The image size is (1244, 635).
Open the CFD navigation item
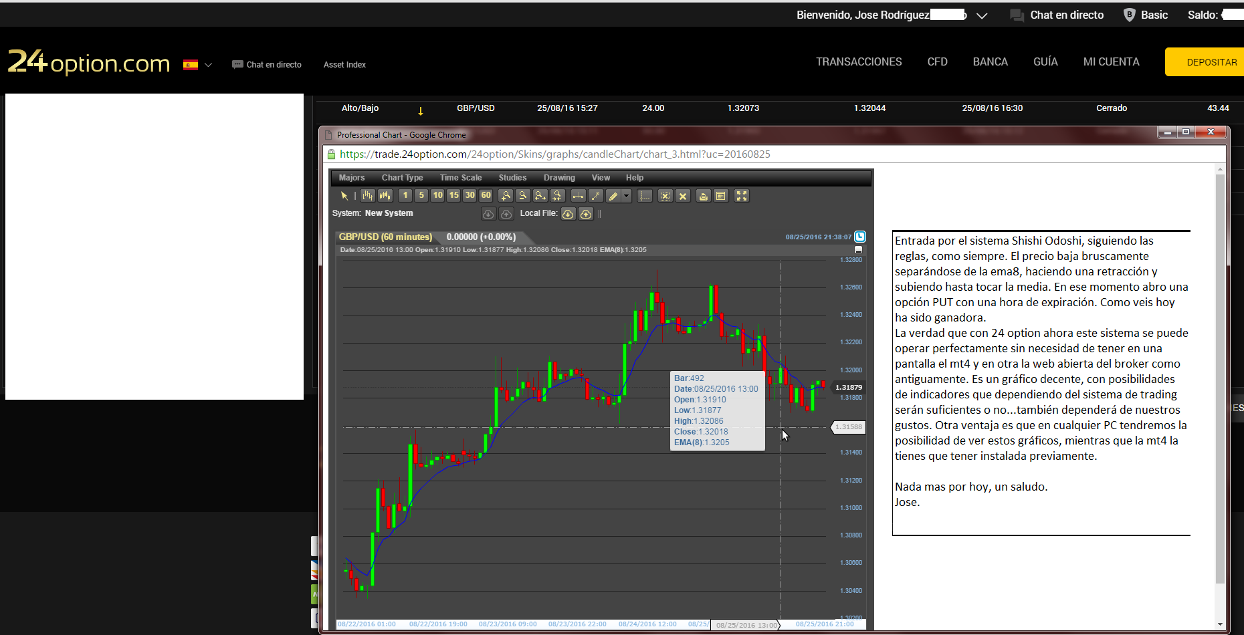(937, 61)
